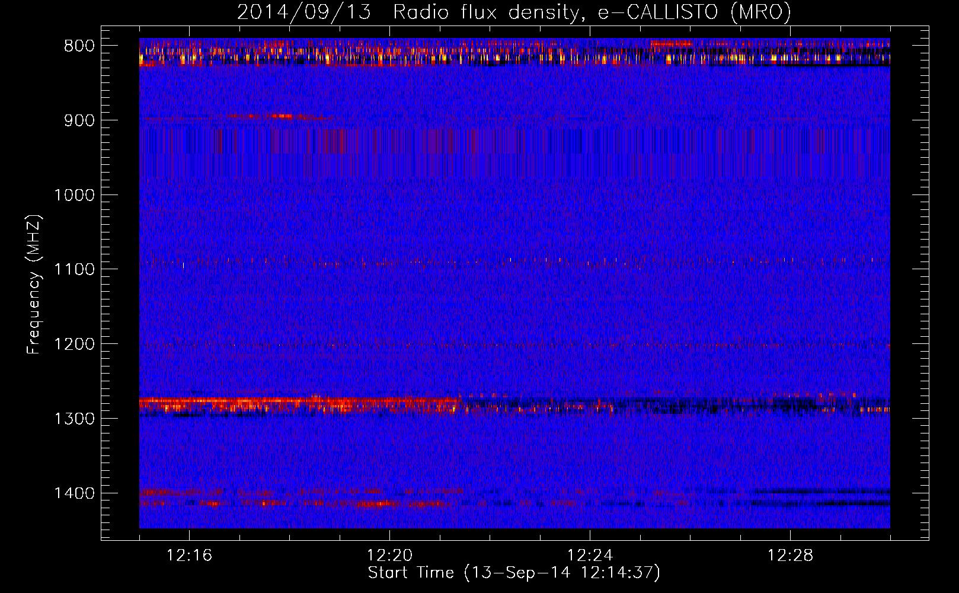
Task: Click the 12:16 time axis label
Action: click(189, 556)
